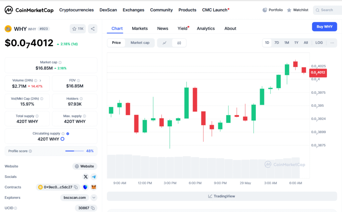Screen dimensions: 342x212
Task: Click Vol/Mkt Cap info icon
Action: [x=42, y=99]
